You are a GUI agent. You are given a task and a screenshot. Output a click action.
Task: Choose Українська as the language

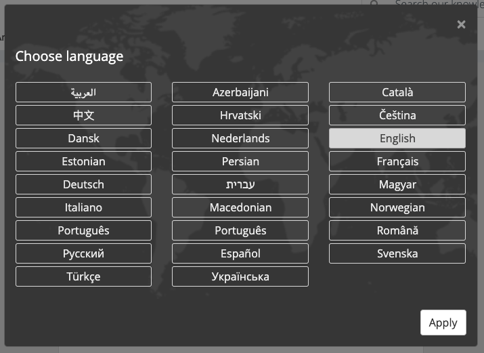[240, 276]
